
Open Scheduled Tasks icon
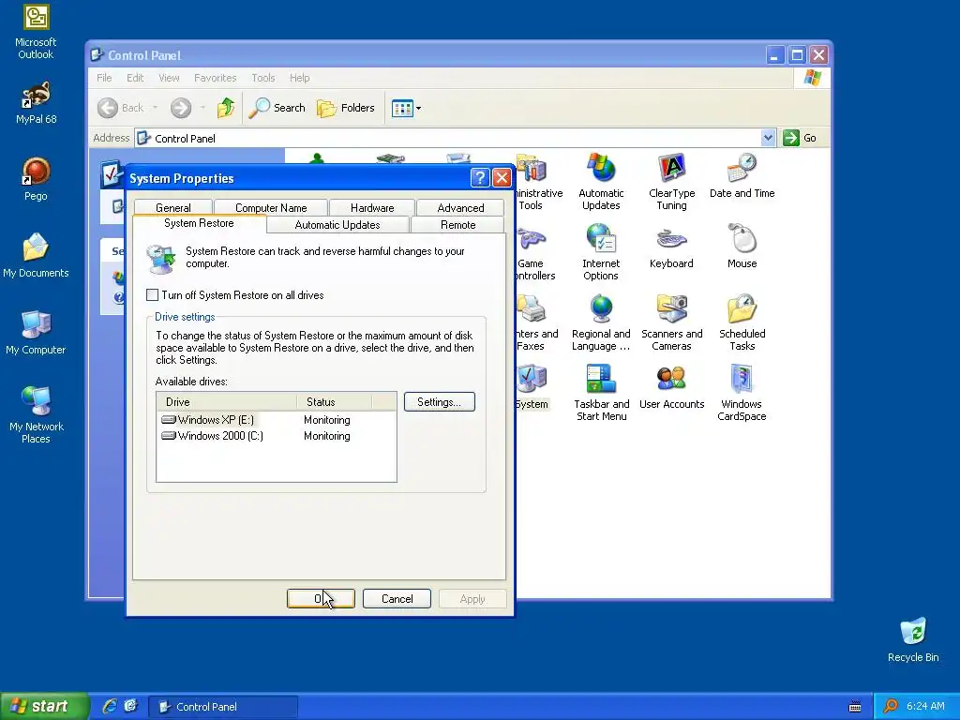tap(742, 322)
